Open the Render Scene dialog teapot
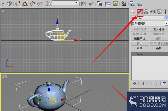Image resolution: width=168 pixels, height=111 pixels. (132, 4)
